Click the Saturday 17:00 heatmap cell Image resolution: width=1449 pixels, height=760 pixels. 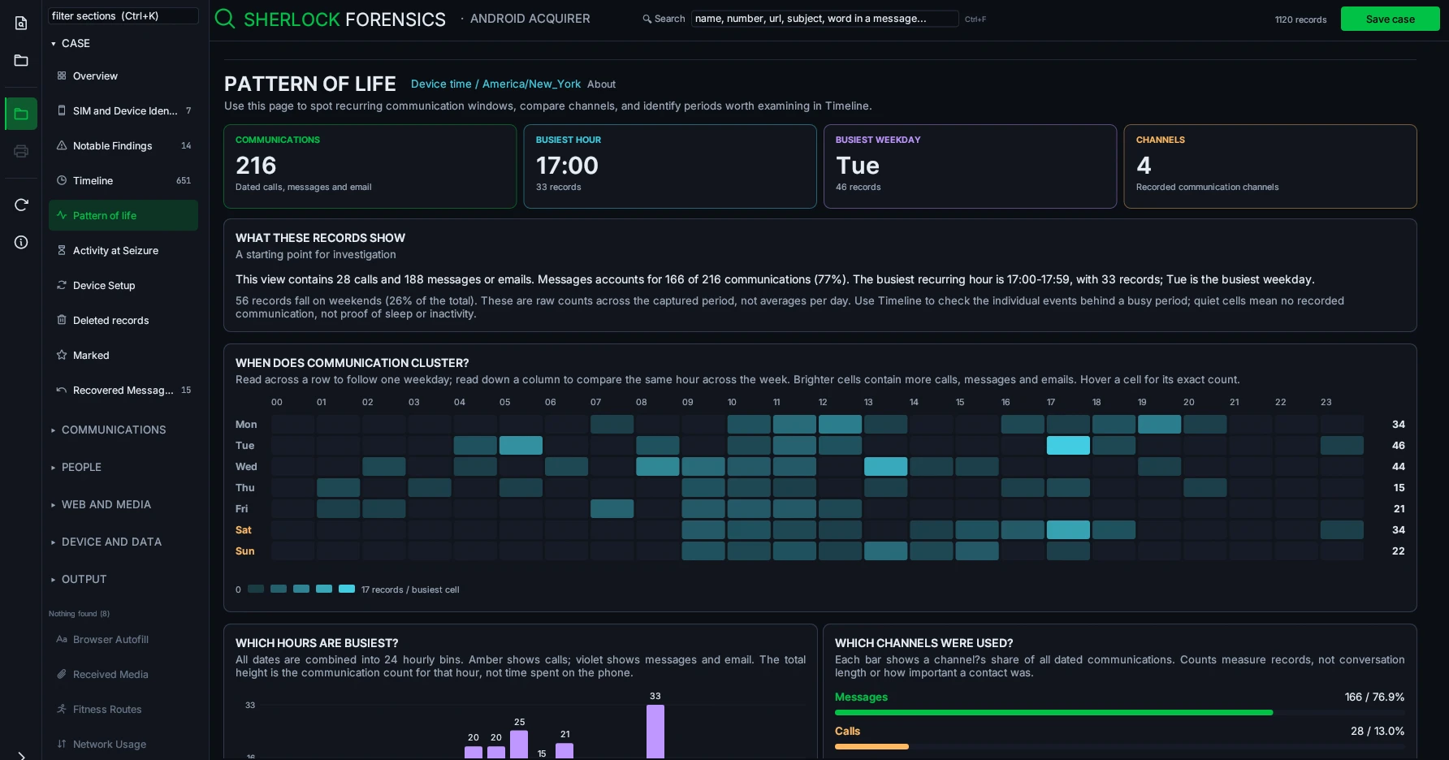point(1068,529)
